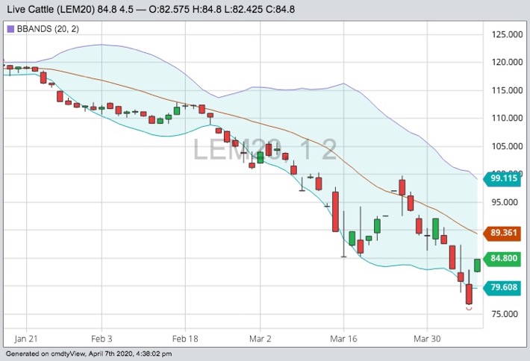Click the lower band value tag 79.608
The height and width of the screenshot is (361, 530).
pyautogui.click(x=502, y=287)
